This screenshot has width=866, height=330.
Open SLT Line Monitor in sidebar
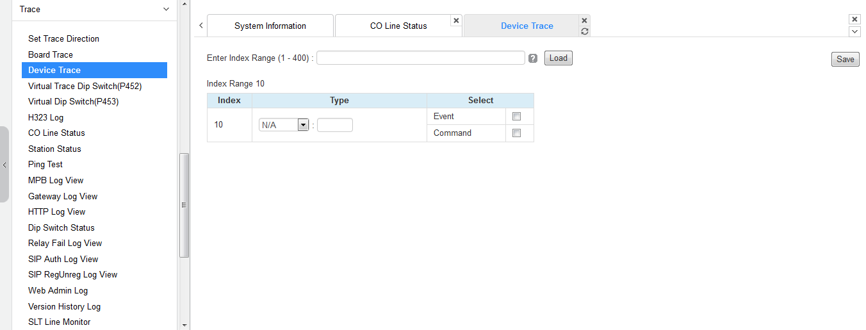60,322
